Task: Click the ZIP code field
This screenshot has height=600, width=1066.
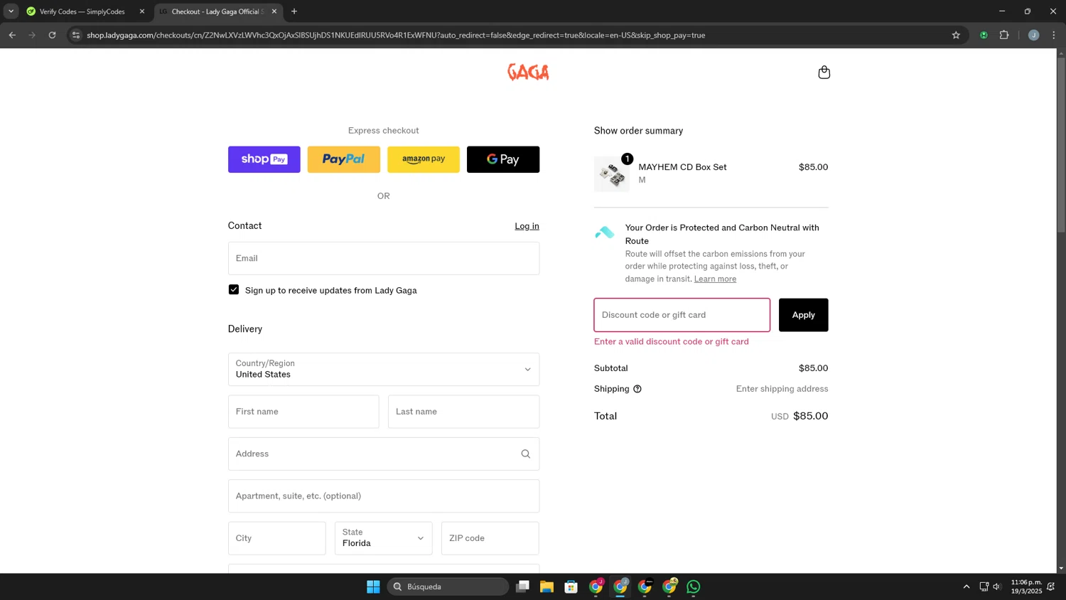Action: pyautogui.click(x=490, y=538)
